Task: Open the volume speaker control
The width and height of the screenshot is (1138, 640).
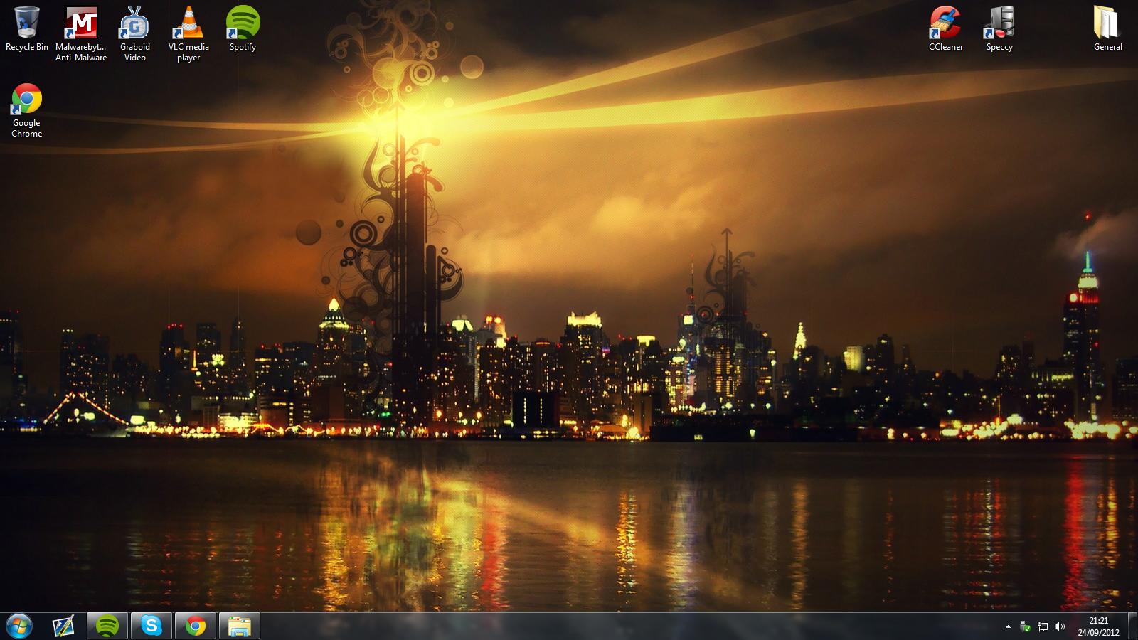Action: tap(1060, 626)
